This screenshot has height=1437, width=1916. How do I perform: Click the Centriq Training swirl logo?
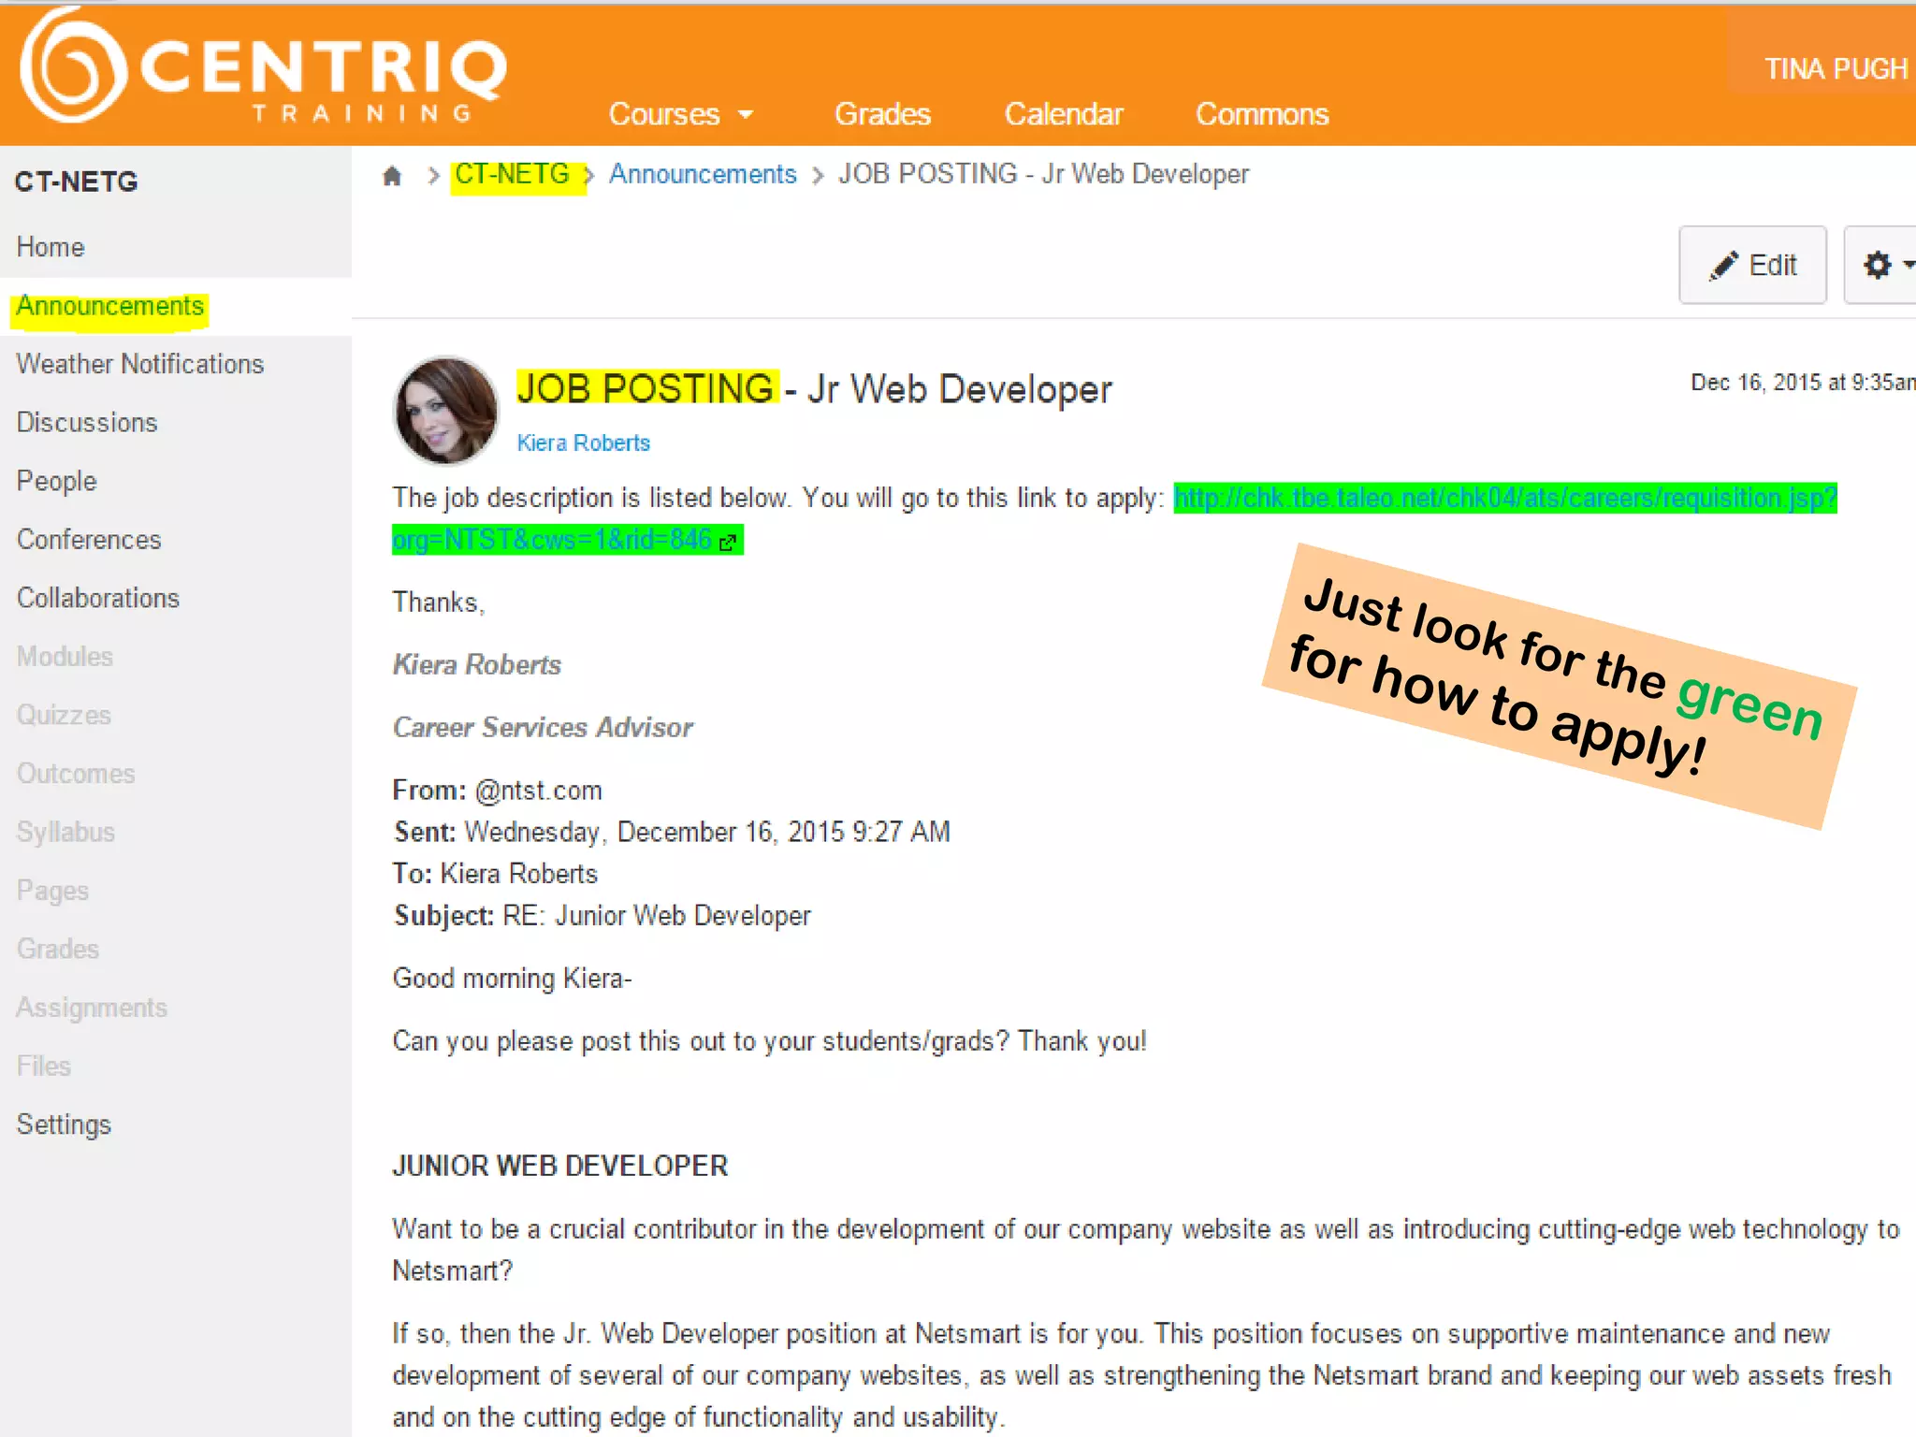(73, 65)
